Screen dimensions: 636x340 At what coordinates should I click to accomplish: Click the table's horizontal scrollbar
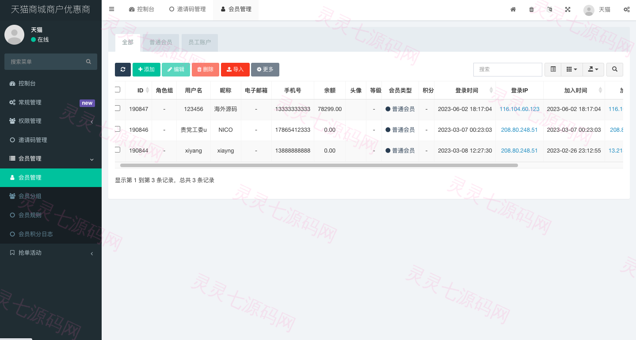319,165
